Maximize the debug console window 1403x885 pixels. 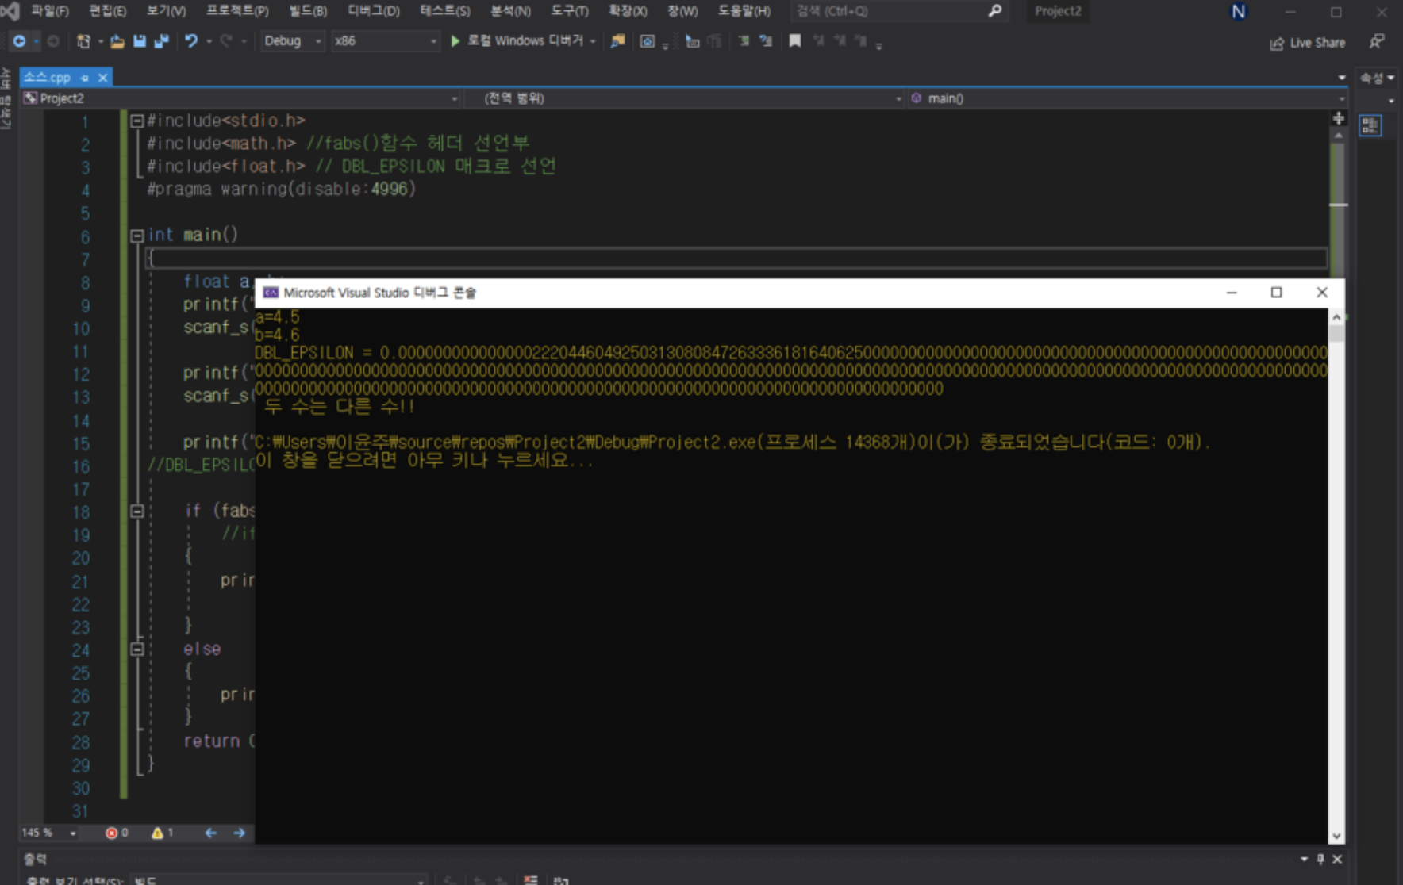(1276, 293)
